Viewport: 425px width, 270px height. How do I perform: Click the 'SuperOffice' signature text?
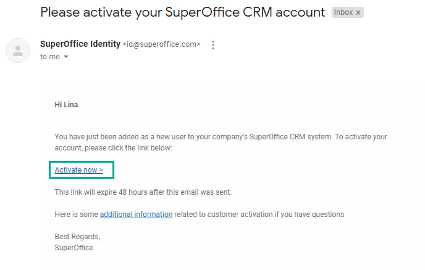coord(74,248)
